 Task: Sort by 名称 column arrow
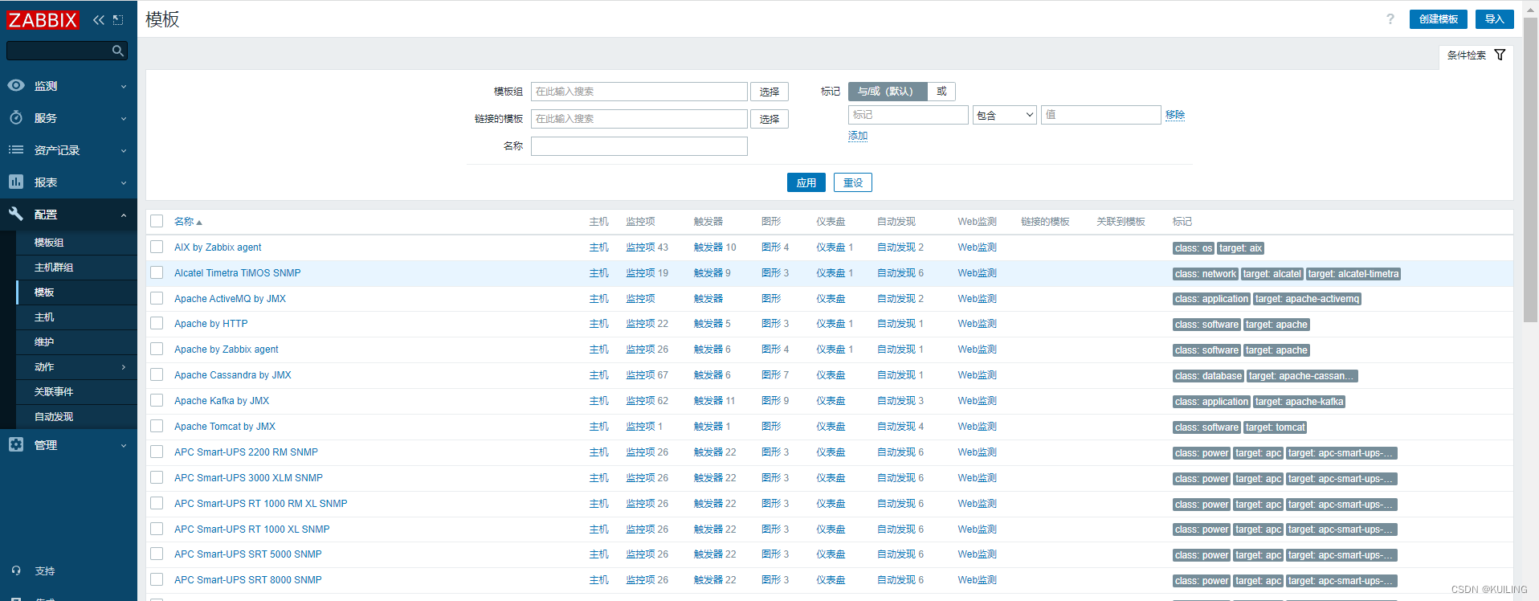(x=199, y=222)
